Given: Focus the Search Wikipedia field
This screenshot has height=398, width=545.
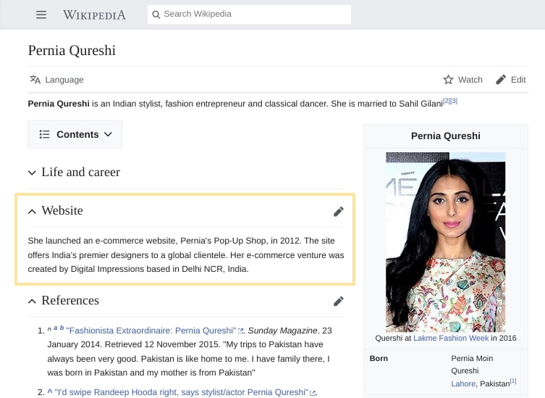Looking at the screenshot, I should point(253,14).
